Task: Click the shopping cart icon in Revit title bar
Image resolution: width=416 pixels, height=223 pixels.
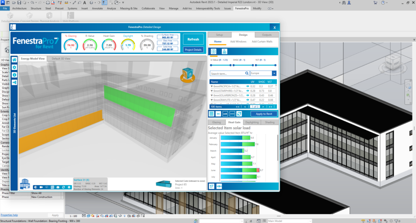Action: tap(375, 3)
